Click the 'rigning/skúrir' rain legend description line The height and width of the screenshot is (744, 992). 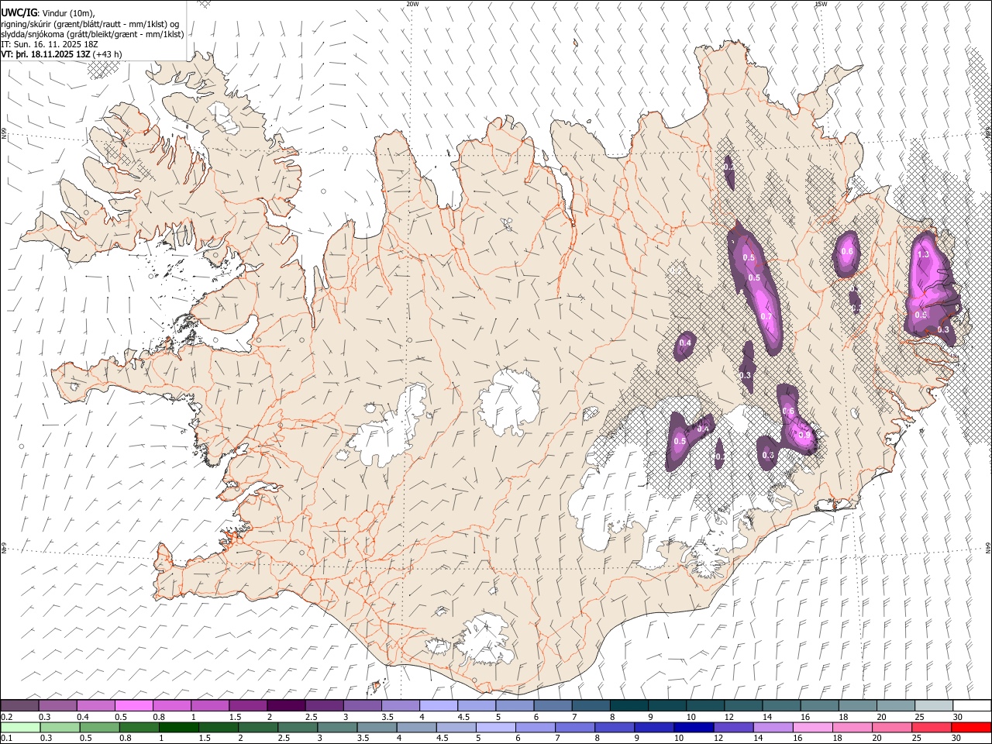click(x=90, y=23)
